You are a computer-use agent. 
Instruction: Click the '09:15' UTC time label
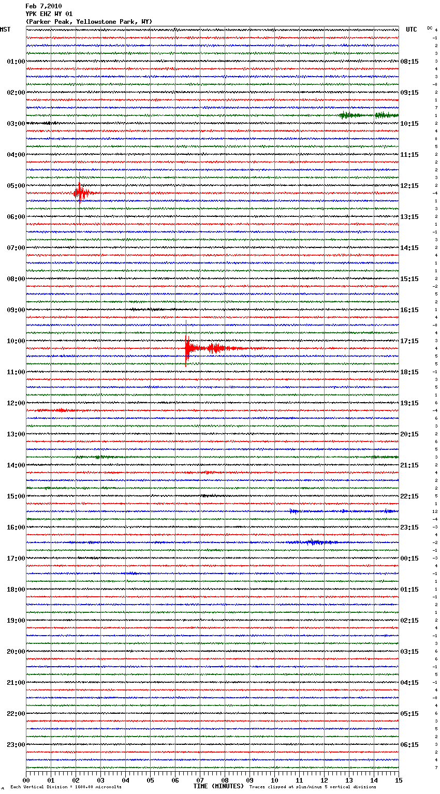click(x=409, y=93)
